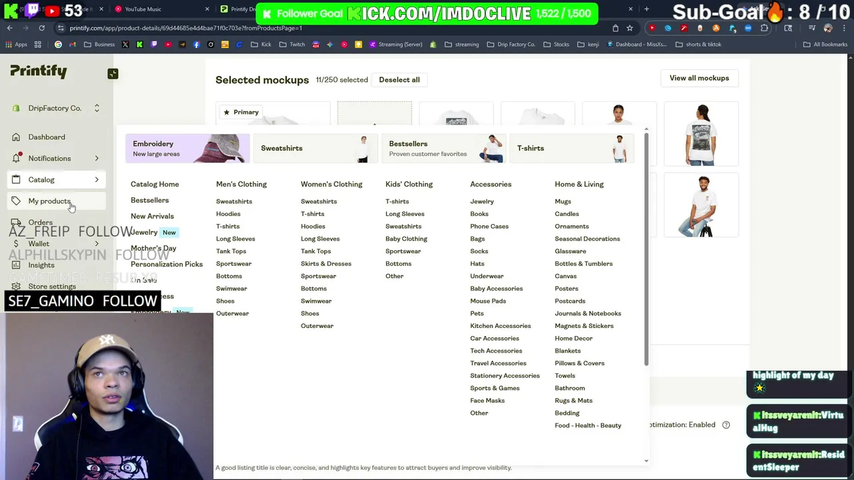Switch to the YouTube Music browser tab
Screen dimensions: 854x480
tap(160, 9)
